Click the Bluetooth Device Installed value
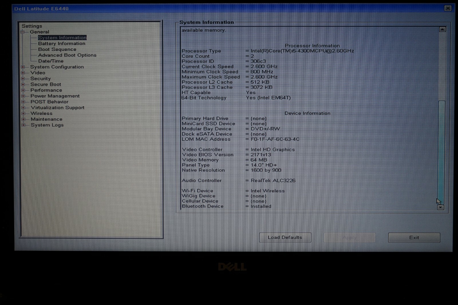The image size is (458, 305). [261, 206]
